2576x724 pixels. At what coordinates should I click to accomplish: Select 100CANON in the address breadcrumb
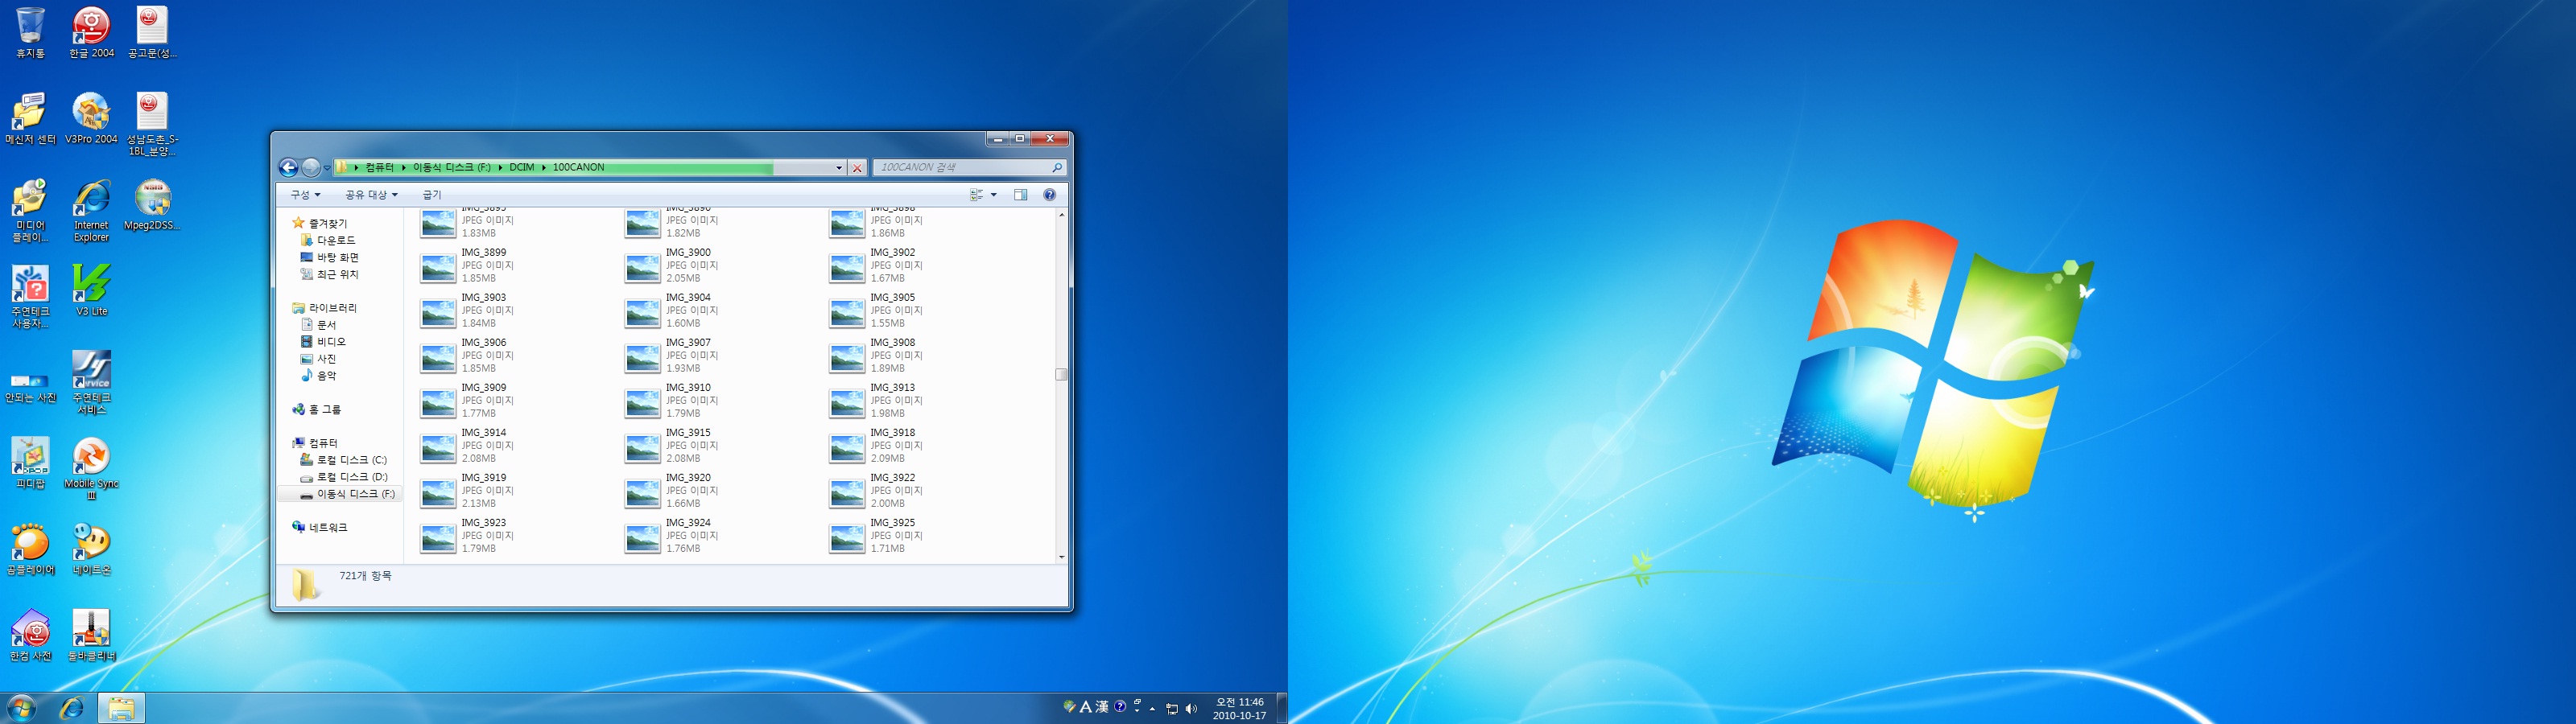[x=578, y=167]
